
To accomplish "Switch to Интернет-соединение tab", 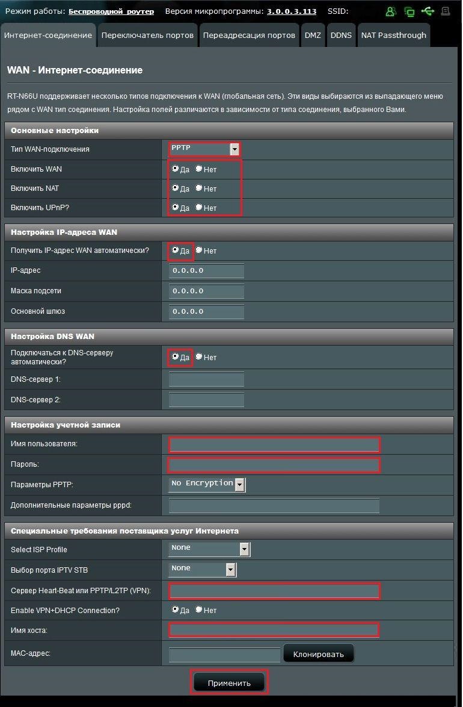I will 48,35.
